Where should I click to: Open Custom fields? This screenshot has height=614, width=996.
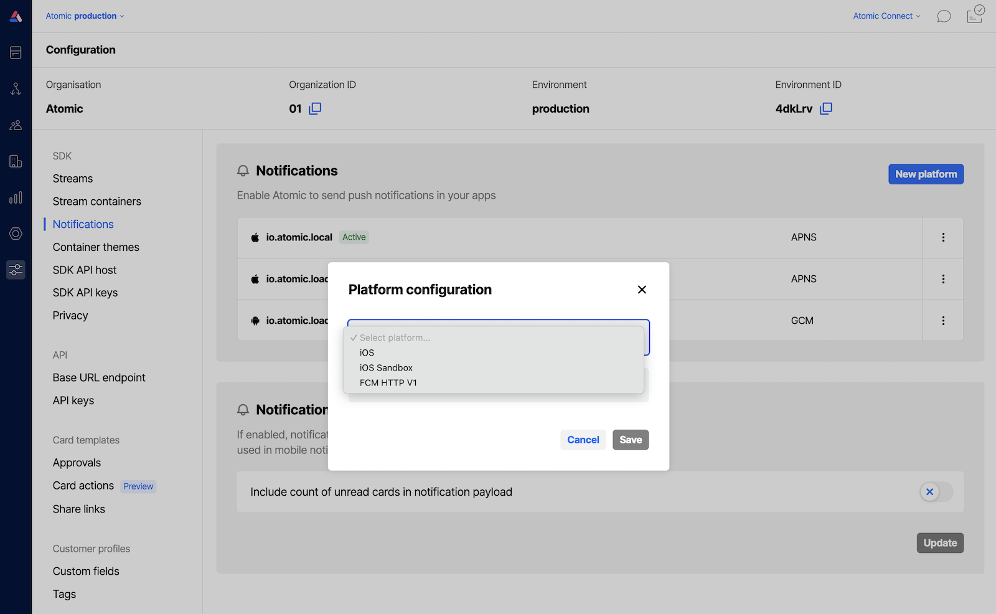coord(86,571)
